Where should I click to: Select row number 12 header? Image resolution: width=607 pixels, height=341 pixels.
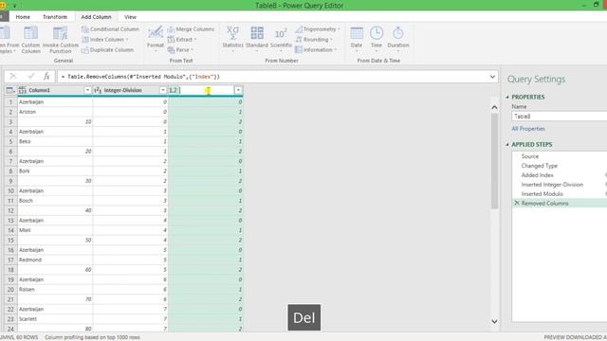tap(10, 210)
